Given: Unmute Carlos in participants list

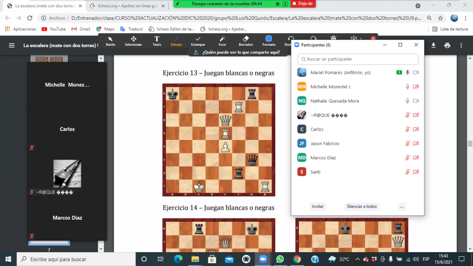Looking at the screenshot, I should (407, 129).
